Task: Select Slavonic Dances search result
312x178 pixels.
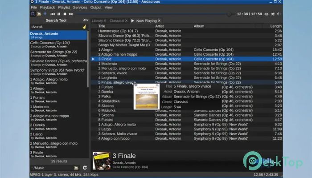Action: pos(58,63)
